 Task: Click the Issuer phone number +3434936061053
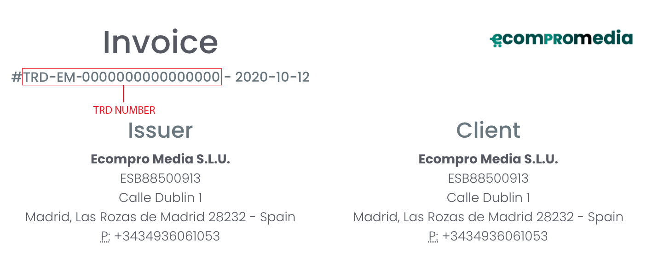tap(167, 236)
